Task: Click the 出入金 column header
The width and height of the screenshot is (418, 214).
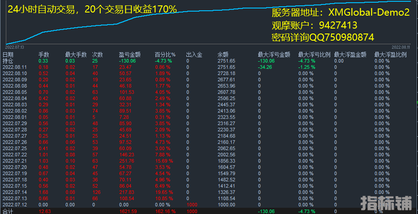Action: pos(194,55)
